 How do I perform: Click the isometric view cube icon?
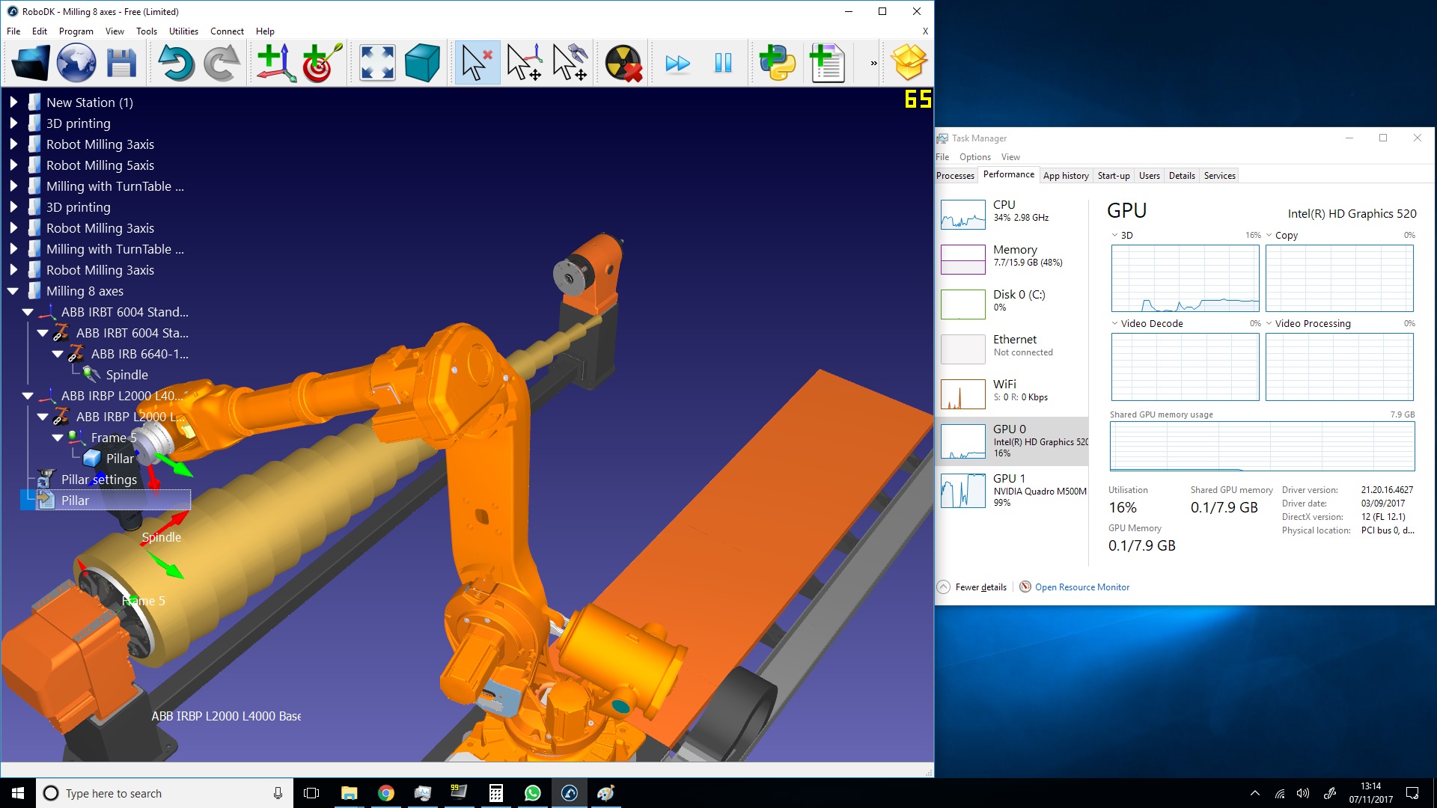click(x=422, y=63)
